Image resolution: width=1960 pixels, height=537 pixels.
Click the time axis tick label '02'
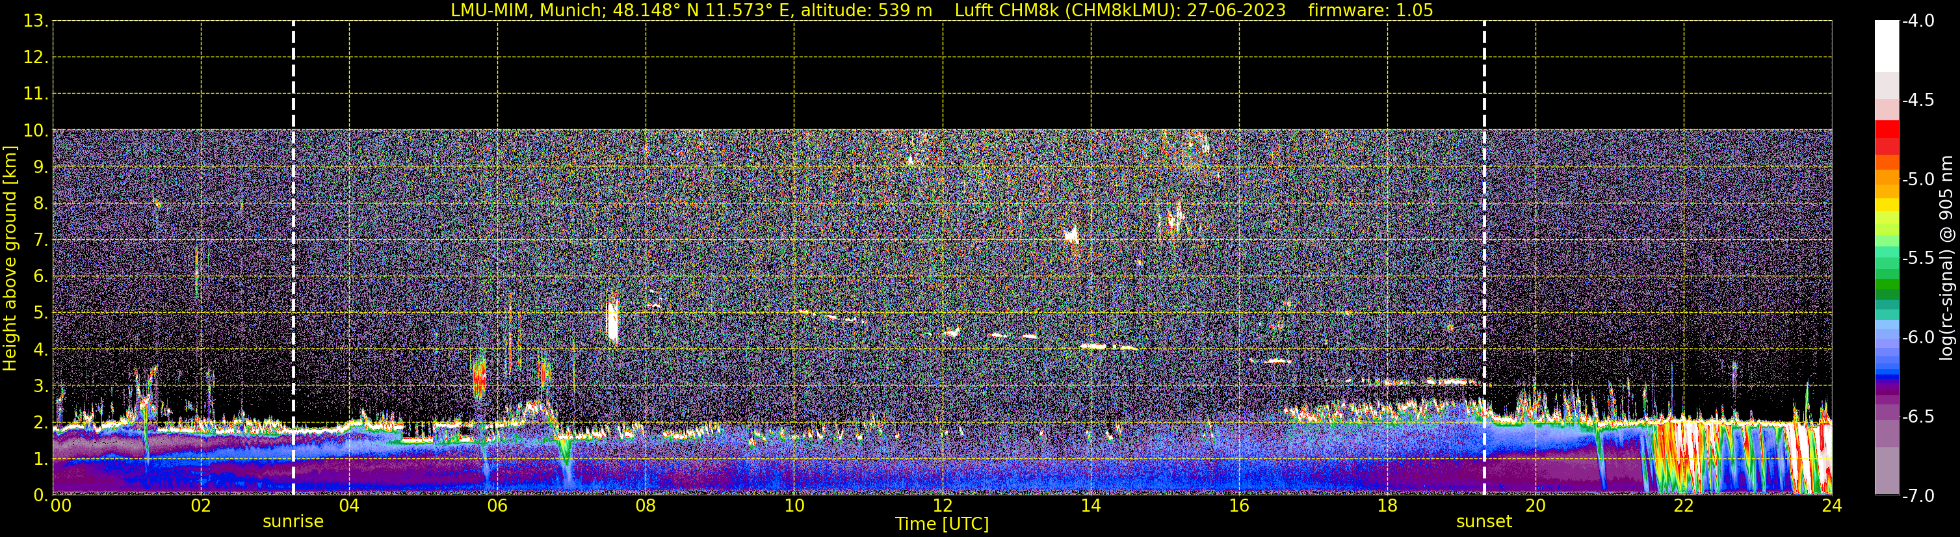(x=201, y=506)
